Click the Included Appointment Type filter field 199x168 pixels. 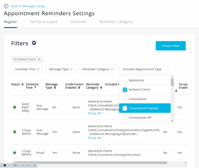point(143,69)
